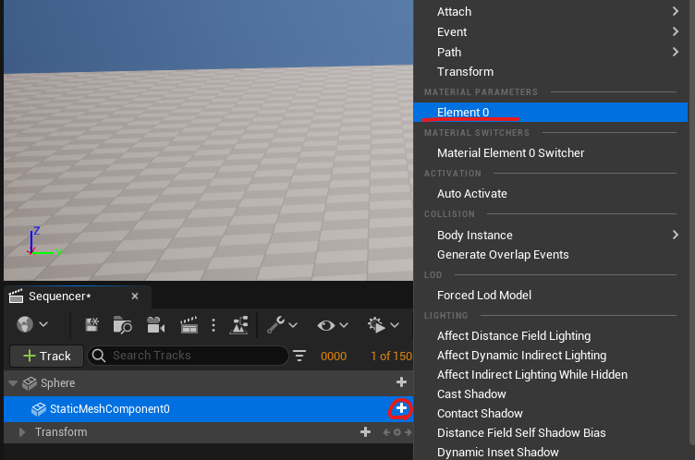Click the plus button on StaticMeshComponent0 row
695x460 pixels.
point(401,408)
